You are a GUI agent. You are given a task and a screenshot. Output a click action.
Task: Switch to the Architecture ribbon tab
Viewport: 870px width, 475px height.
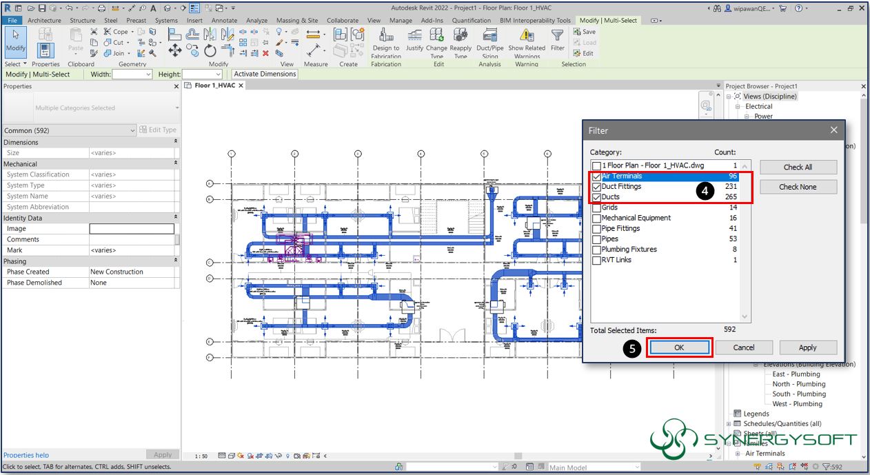(44, 20)
